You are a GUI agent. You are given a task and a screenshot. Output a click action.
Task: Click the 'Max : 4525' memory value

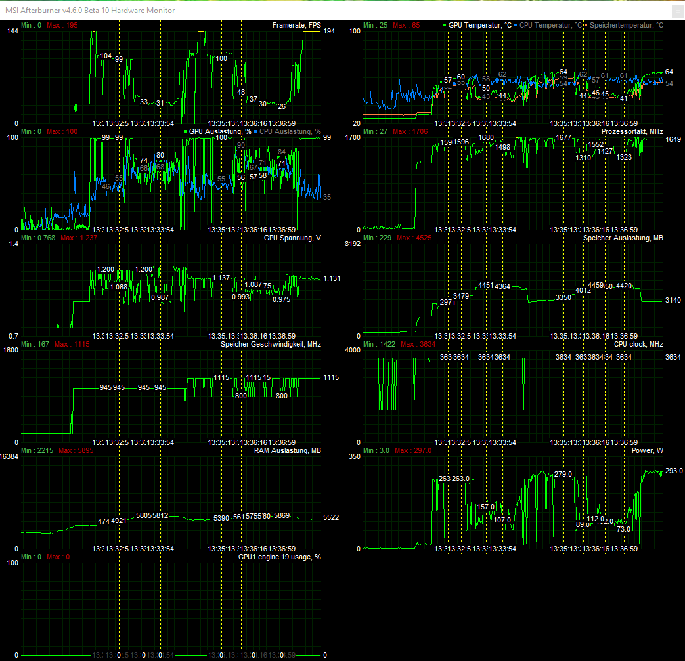click(414, 238)
